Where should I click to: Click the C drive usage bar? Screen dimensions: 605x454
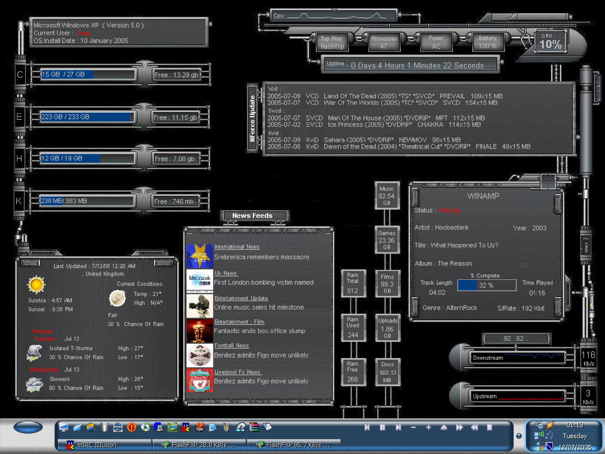pyautogui.click(x=88, y=75)
